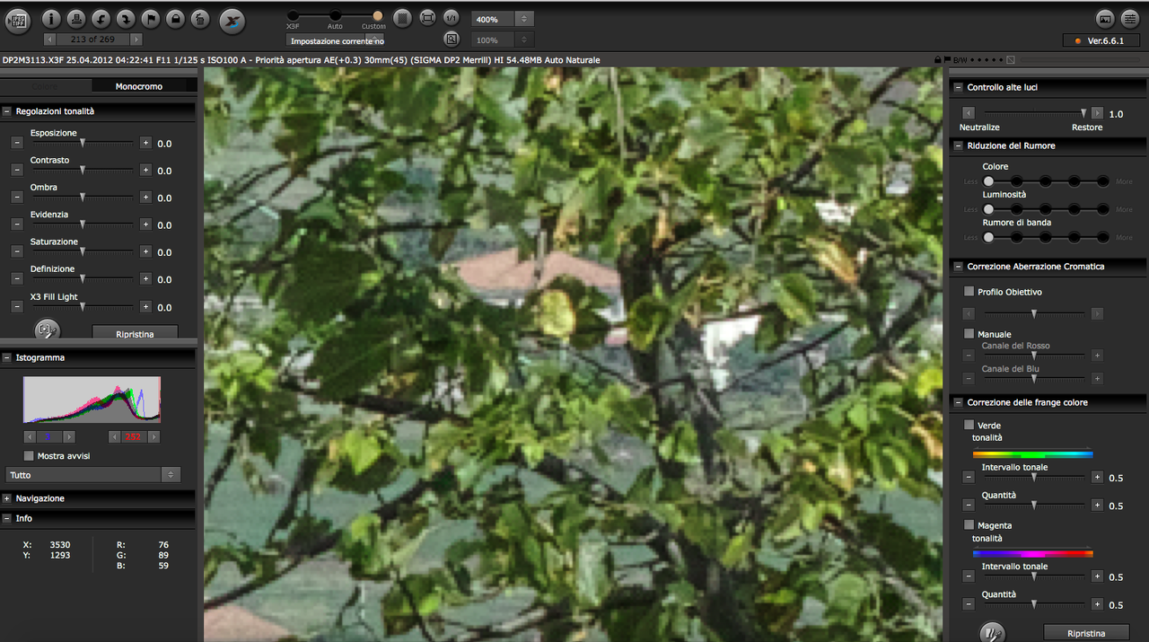Viewport: 1149px width, 642px height.
Task: Click the print icon in top toolbar
Action: [77, 18]
